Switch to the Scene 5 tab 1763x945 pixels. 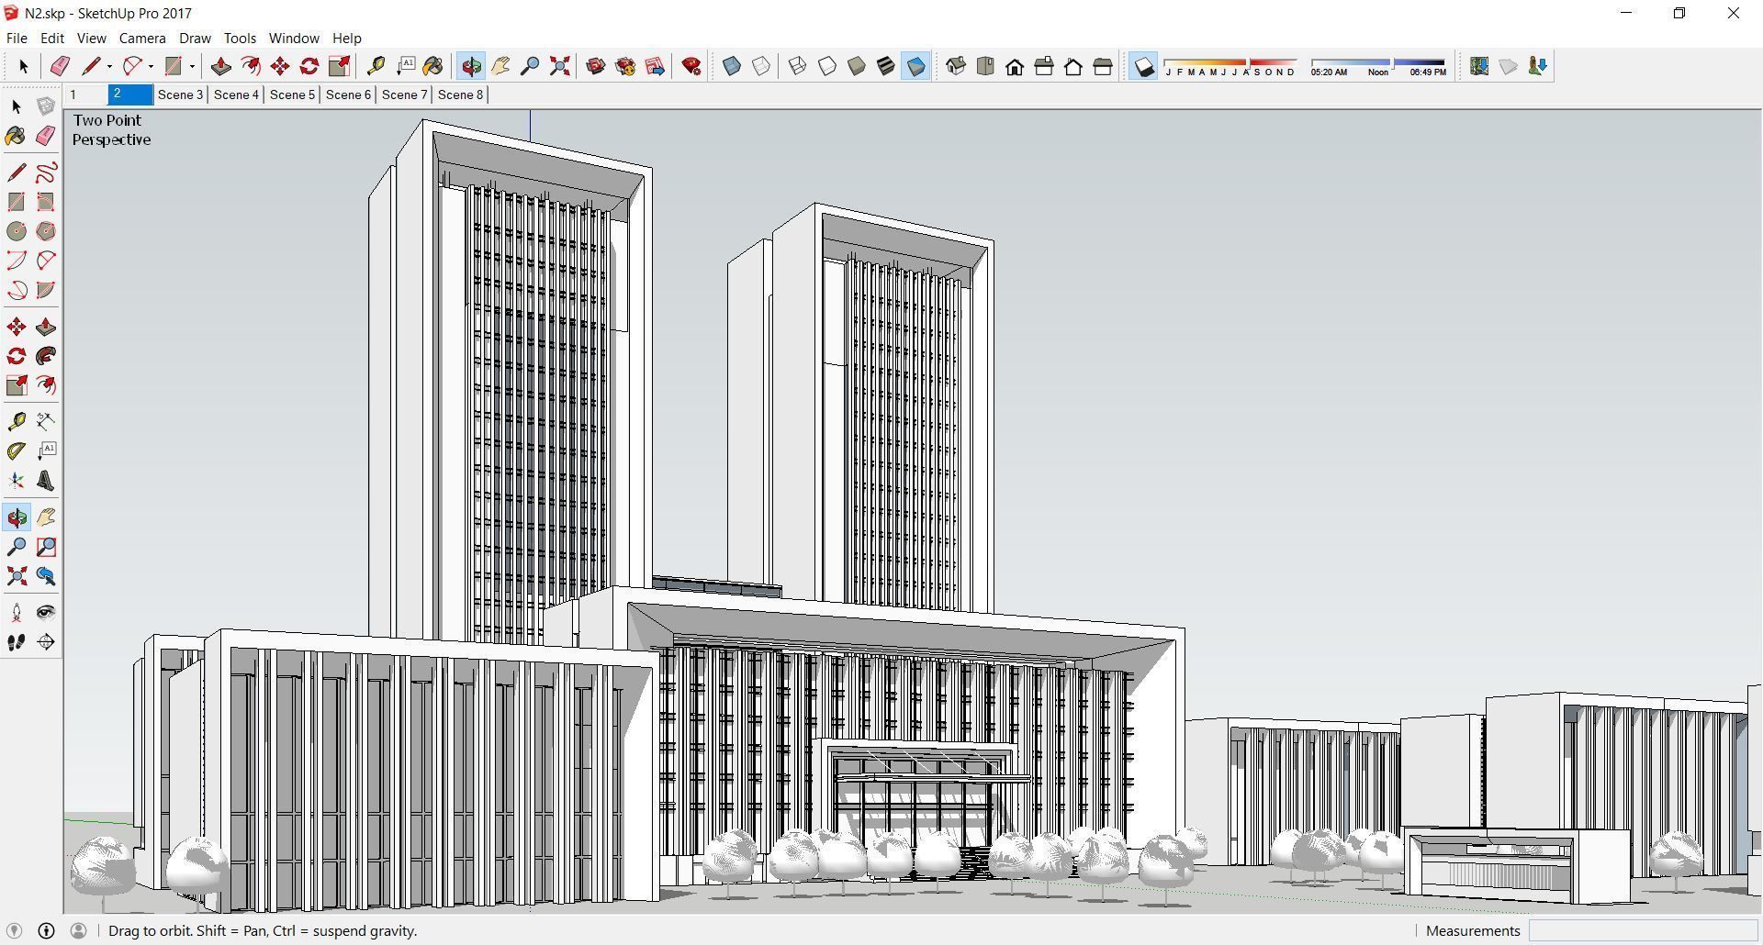coord(292,94)
